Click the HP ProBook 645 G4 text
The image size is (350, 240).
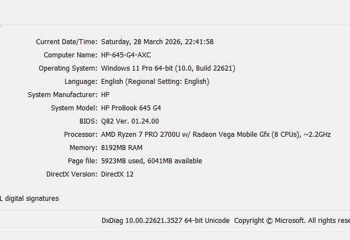tap(131, 108)
